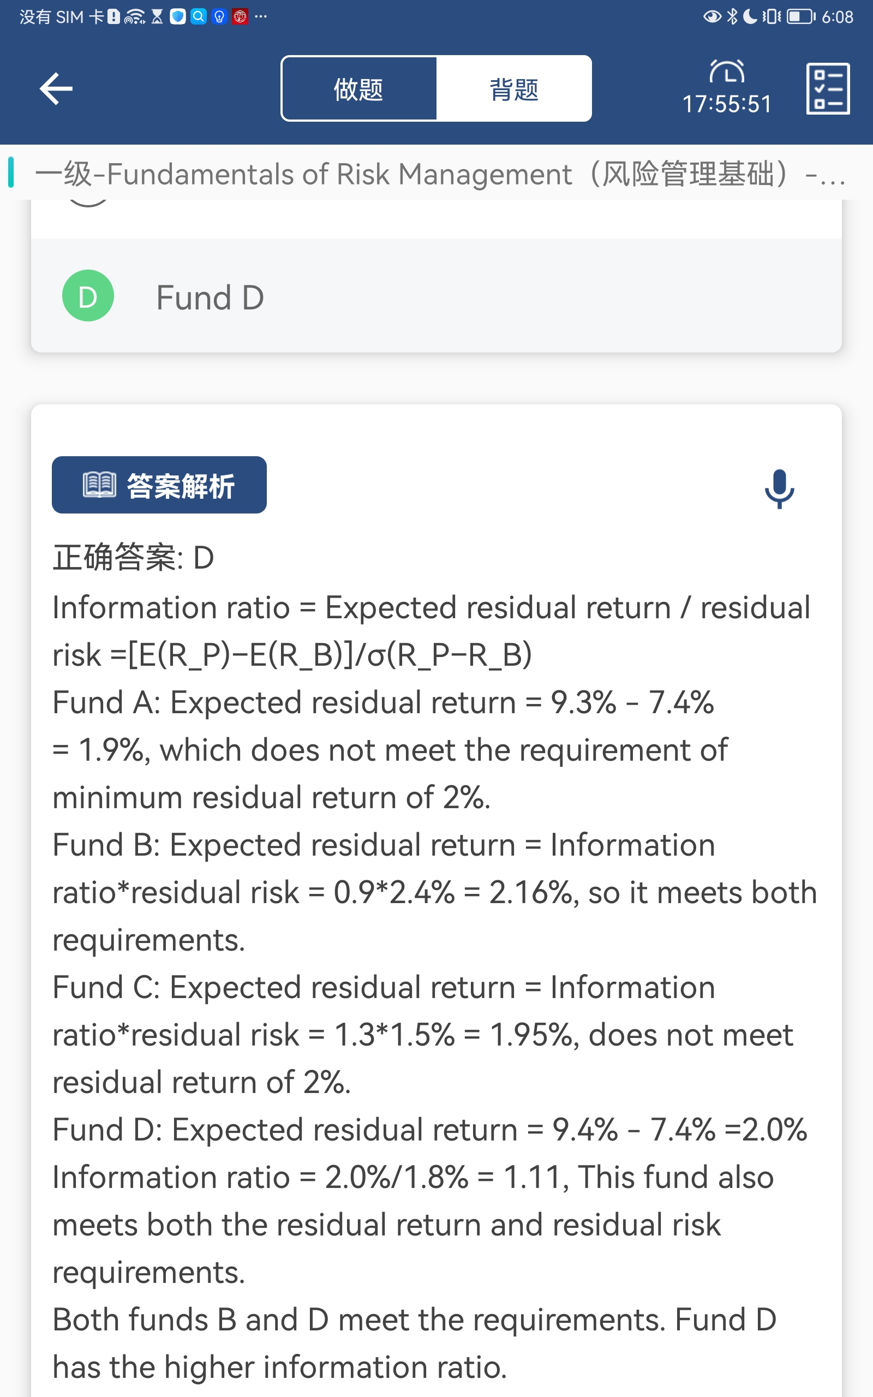
Task: Tap the 答案解析 button
Action: [159, 485]
